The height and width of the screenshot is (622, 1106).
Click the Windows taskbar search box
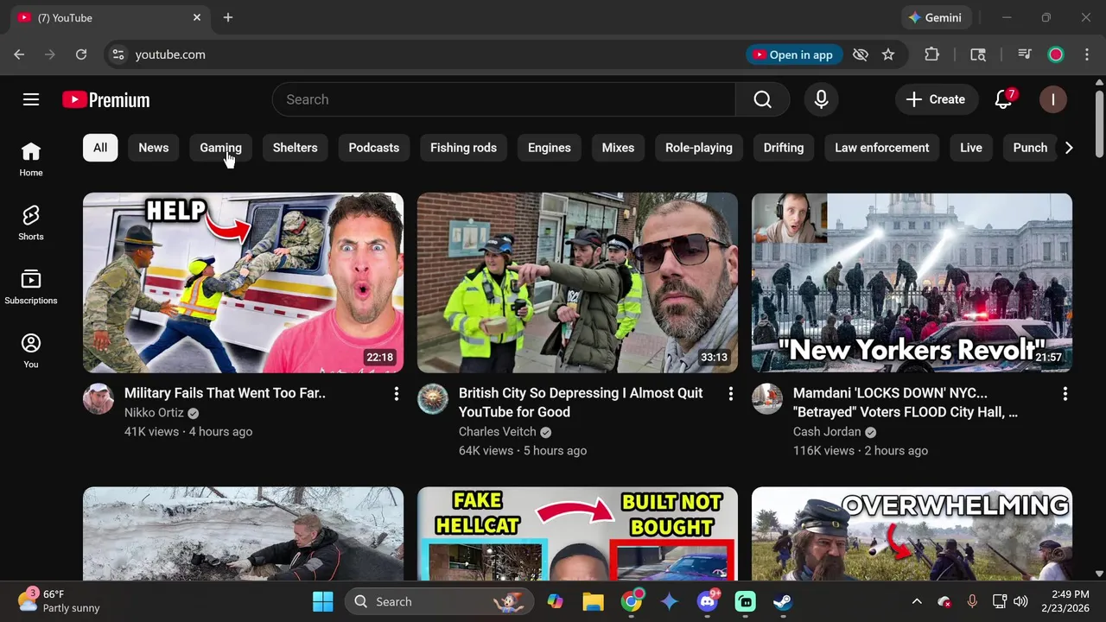point(441,601)
